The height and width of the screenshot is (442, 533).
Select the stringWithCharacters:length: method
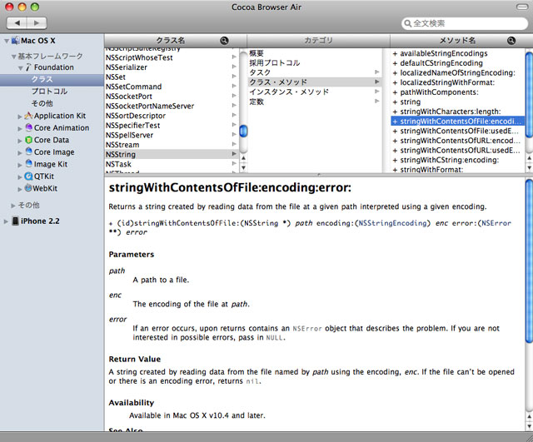point(457,112)
